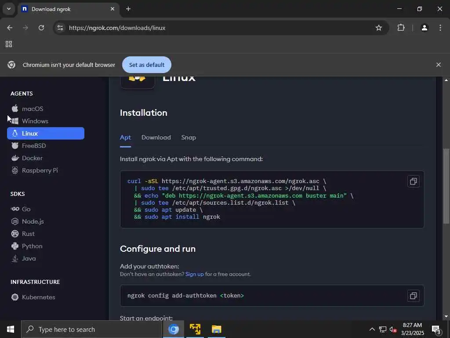Click the Windows taskbar search box

tap(91, 329)
